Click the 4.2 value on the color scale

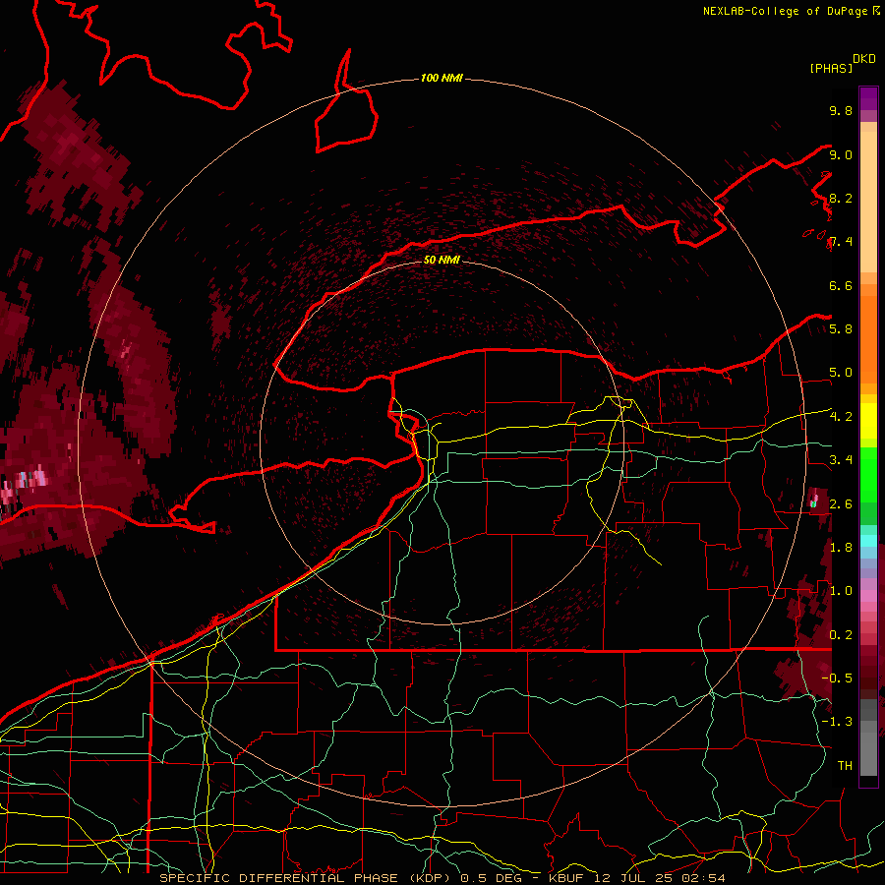coord(841,417)
